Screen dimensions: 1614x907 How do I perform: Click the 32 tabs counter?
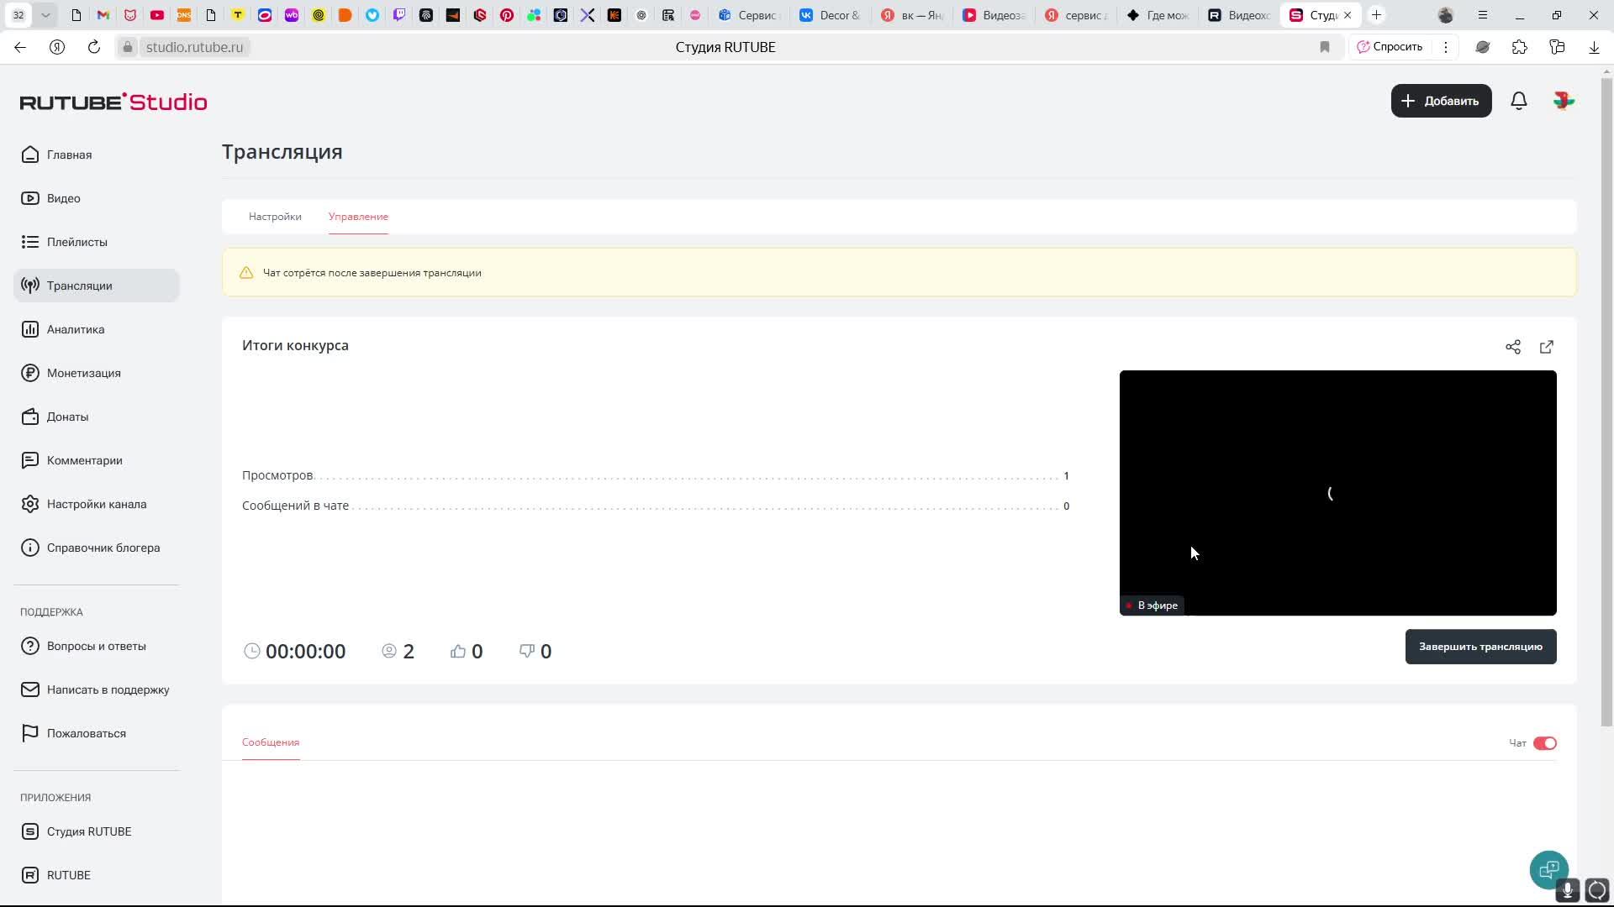pos(18,15)
